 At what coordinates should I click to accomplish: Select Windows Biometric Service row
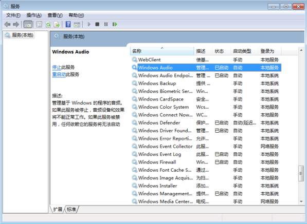pyautogui.click(x=206, y=91)
